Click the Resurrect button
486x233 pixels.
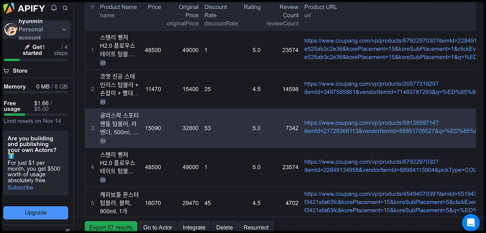tap(256, 227)
